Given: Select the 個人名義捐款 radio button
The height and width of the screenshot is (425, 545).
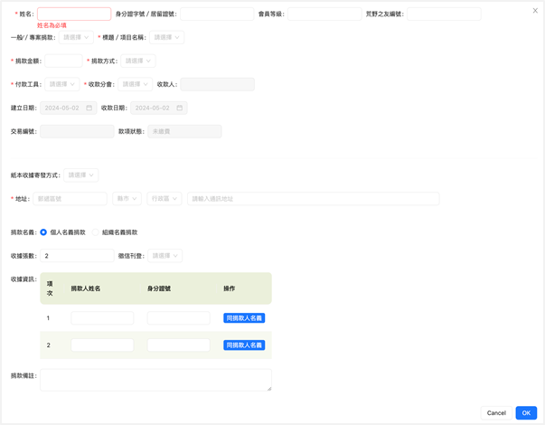Looking at the screenshot, I should click(x=43, y=232).
